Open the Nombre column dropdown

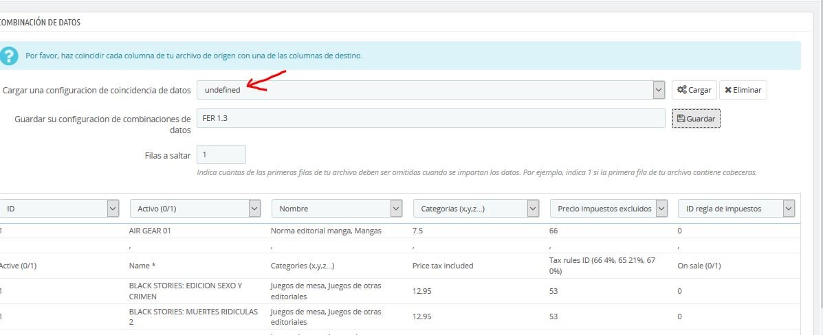coord(337,209)
